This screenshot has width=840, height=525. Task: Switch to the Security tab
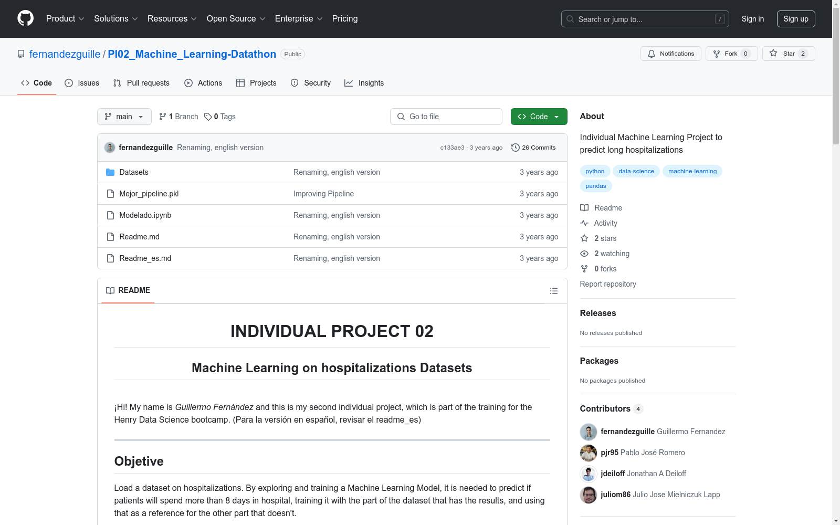click(311, 83)
